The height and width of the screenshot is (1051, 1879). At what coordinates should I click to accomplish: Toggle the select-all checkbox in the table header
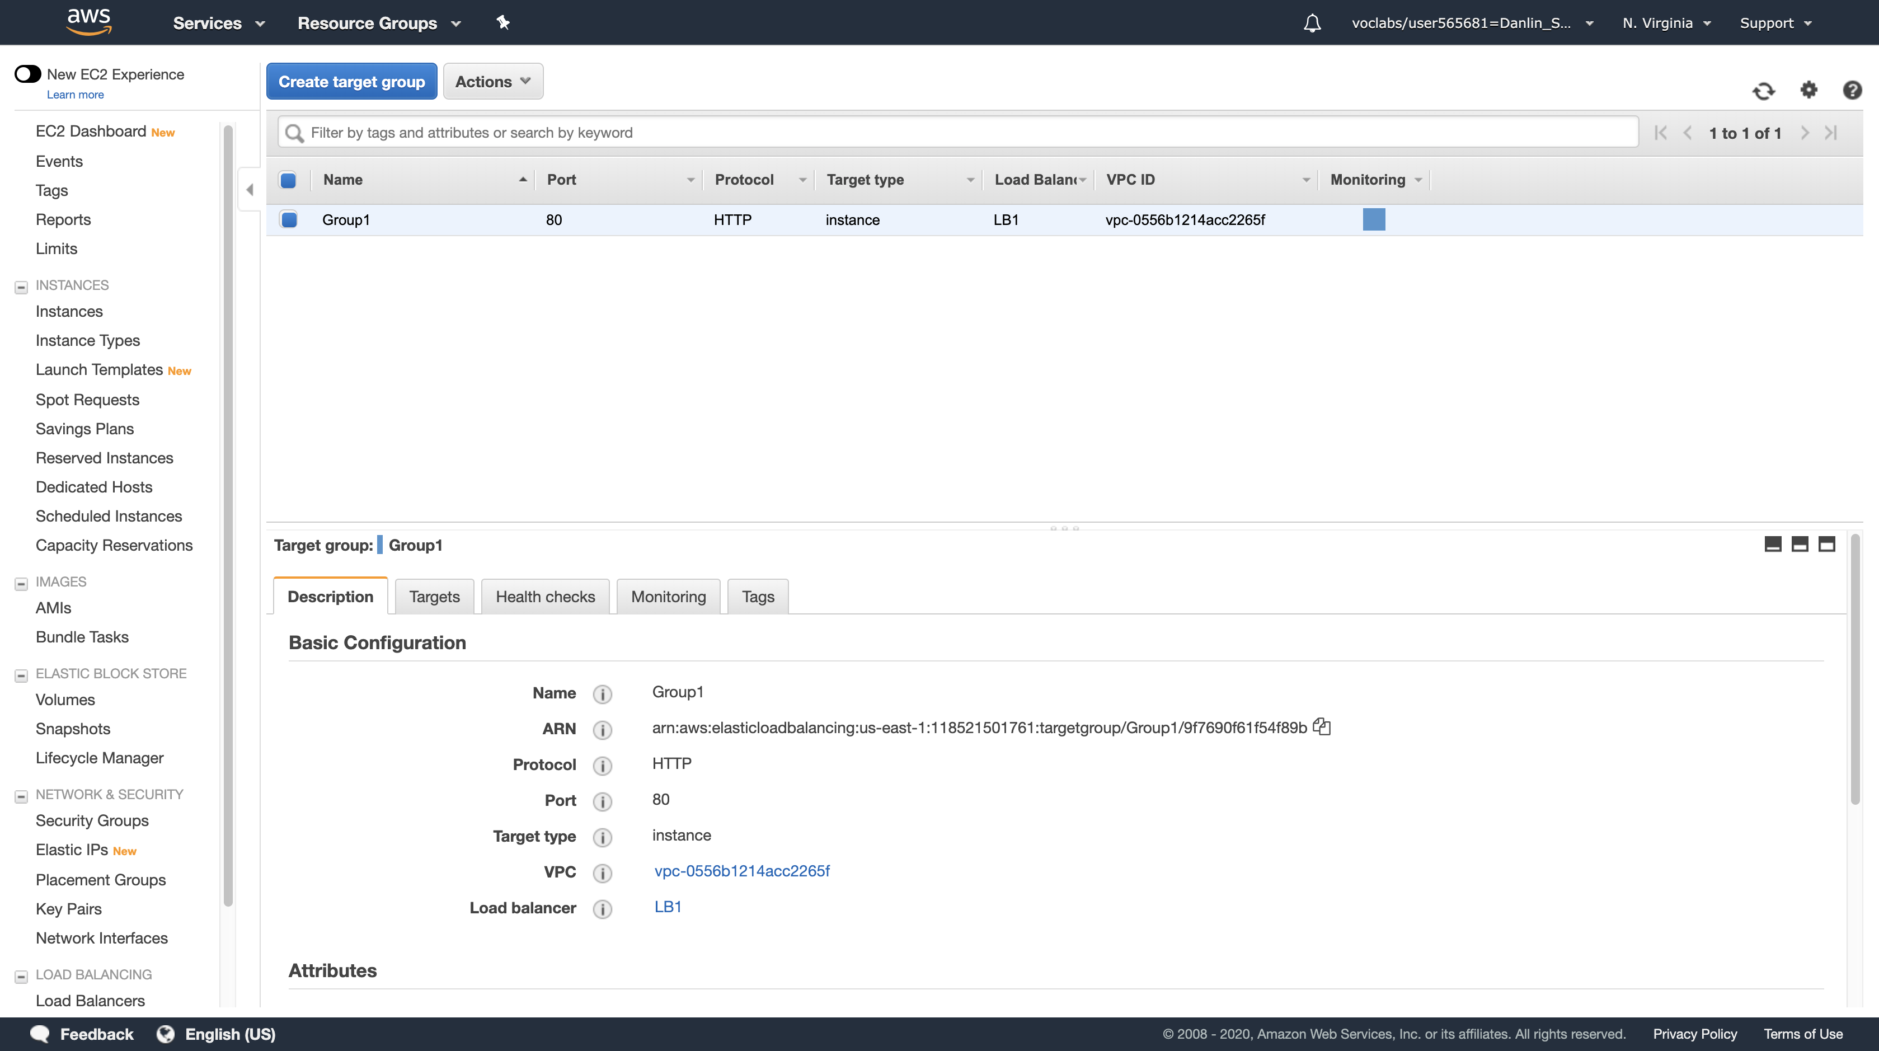288,180
